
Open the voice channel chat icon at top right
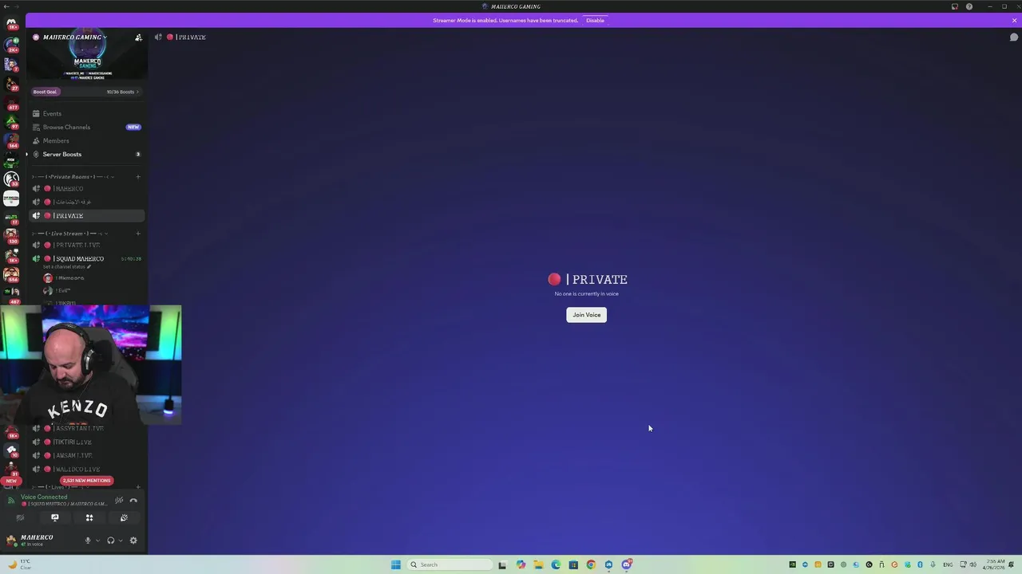(1014, 37)
